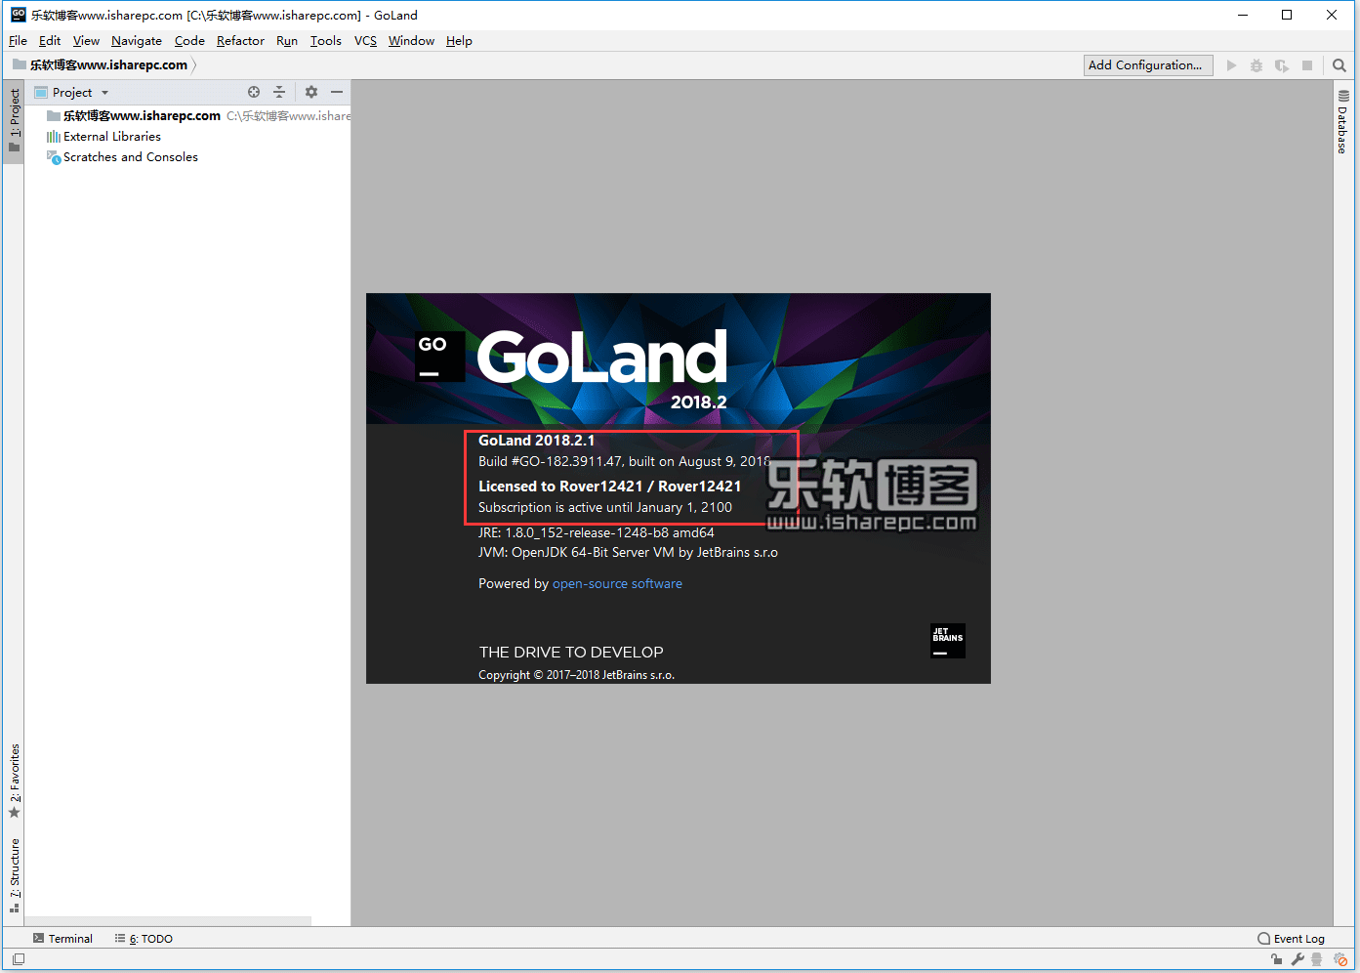The height and width of the screenshot is (973, 1360).
Task: Open the Tools menu
Action: coord(326,41)
